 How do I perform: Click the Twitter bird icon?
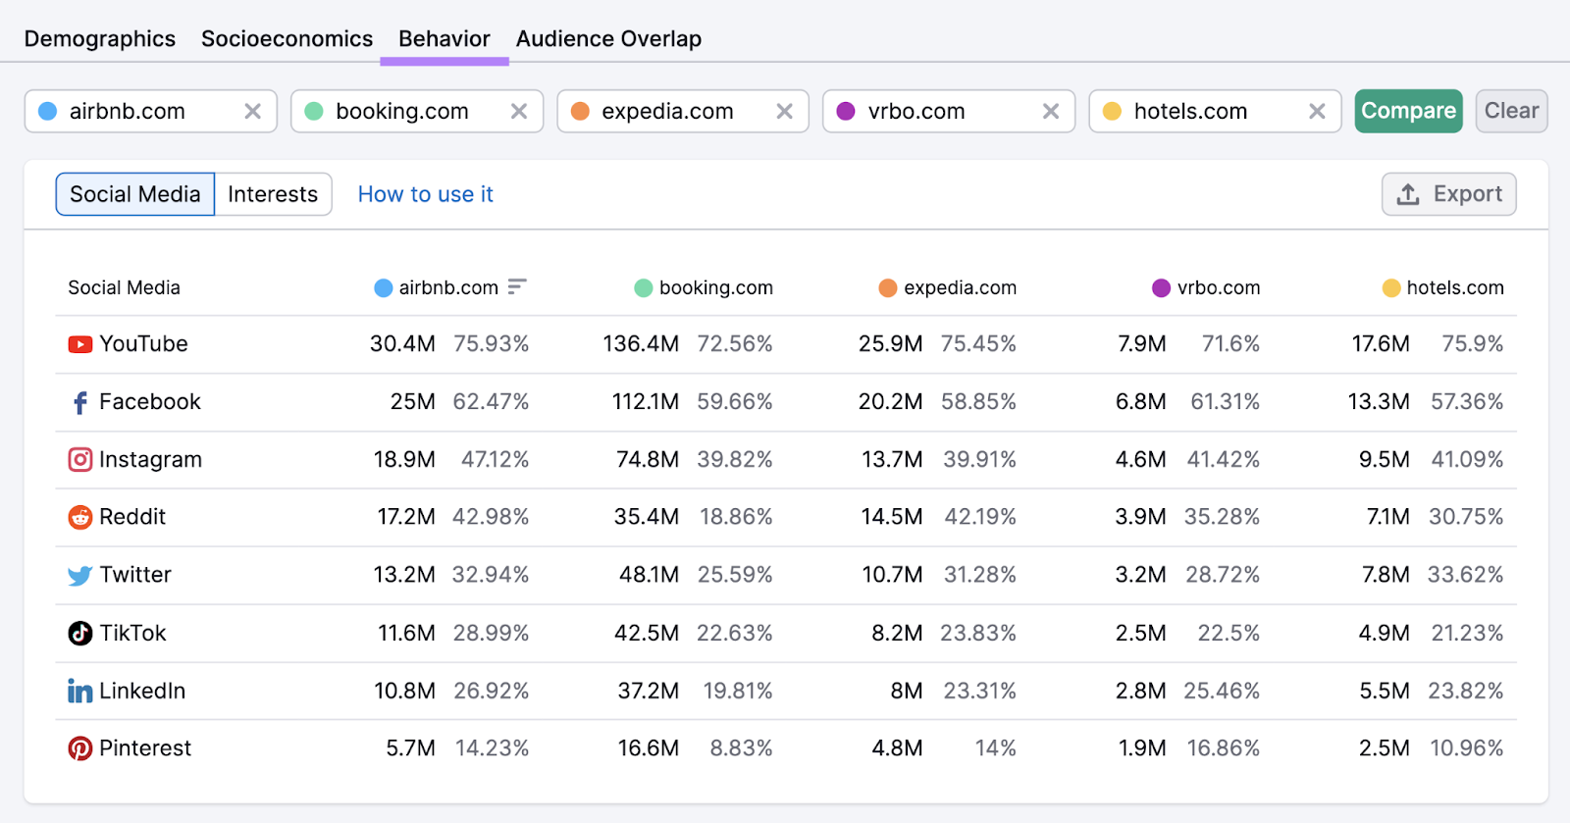point(80,575)
